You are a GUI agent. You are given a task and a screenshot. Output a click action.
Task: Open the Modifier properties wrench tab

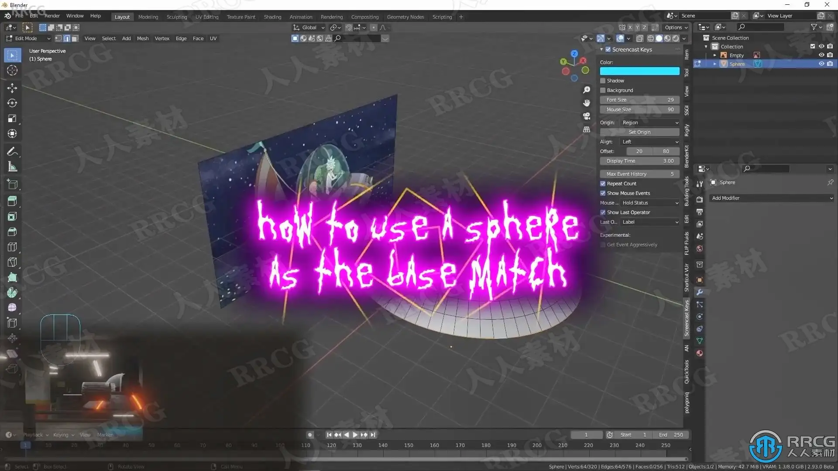(x=700, y=292)
